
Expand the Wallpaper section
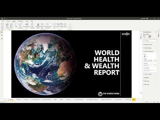pos(146,78)
